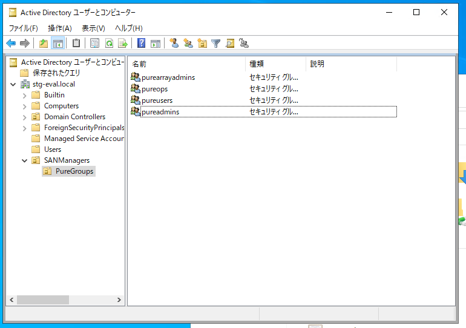Close the Active Directory window

click(x=444, y=13)
